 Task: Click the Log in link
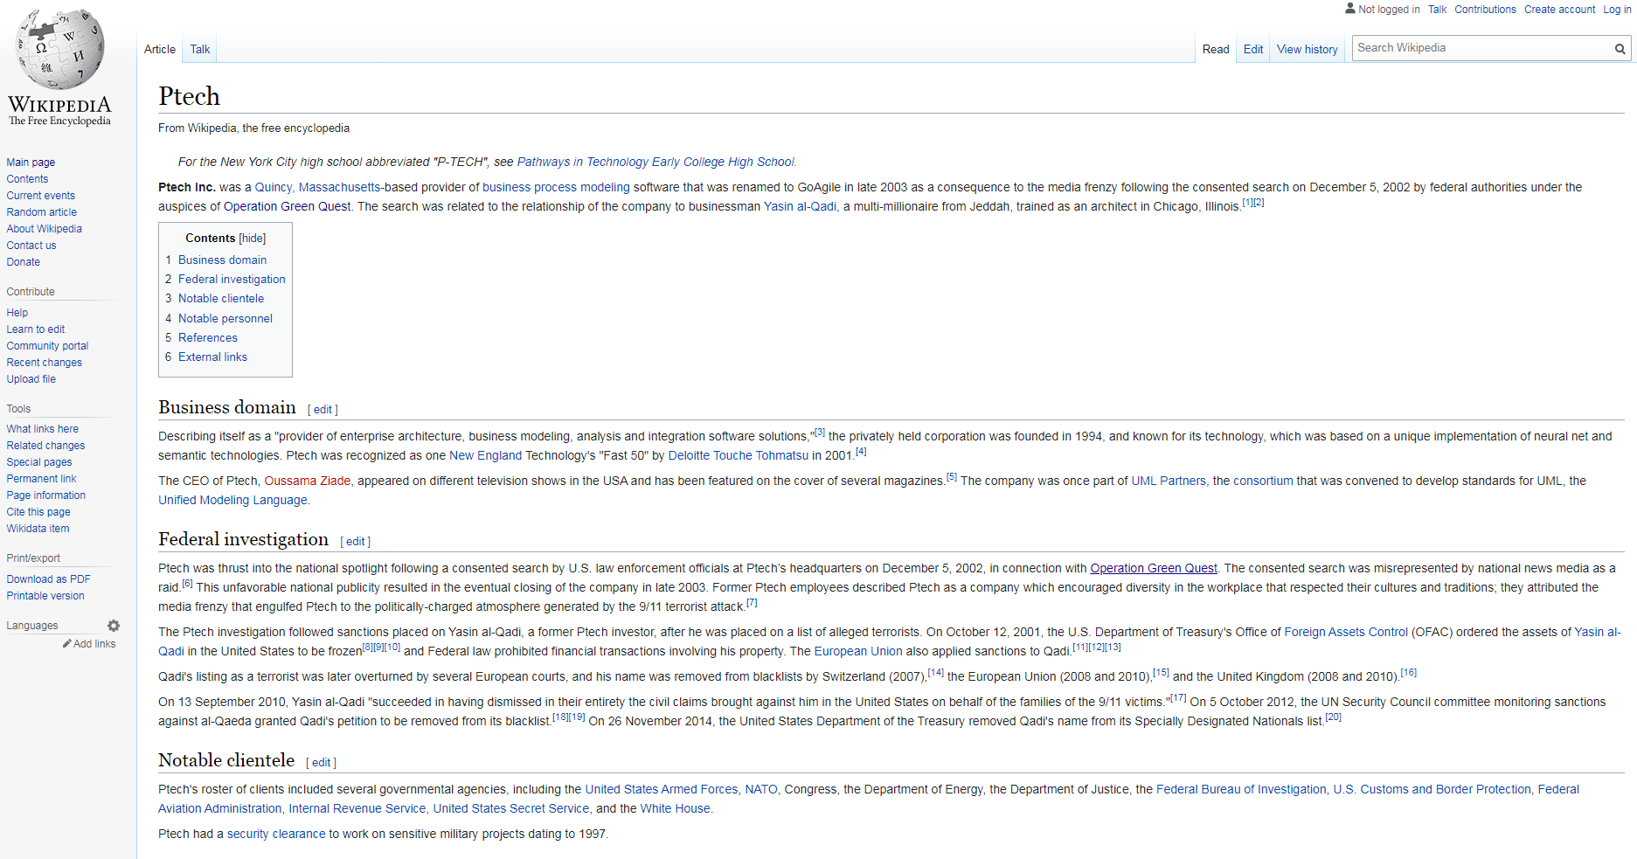pyautogui.click(x=1617, y=10)
